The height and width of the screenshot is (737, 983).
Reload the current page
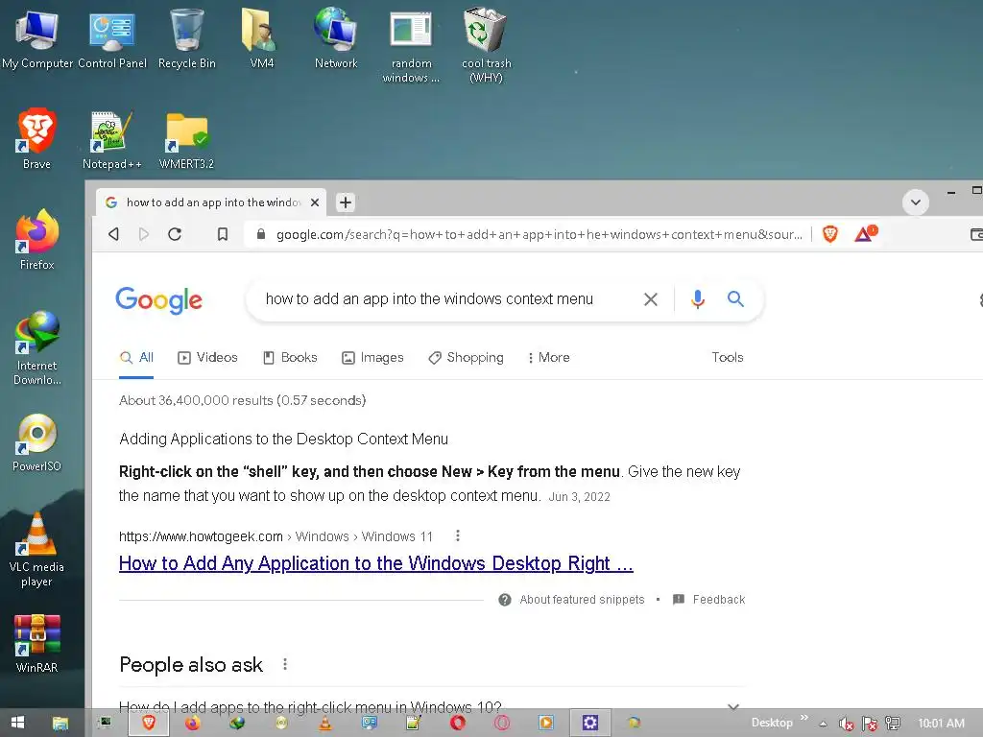click(x=175, y=234)
